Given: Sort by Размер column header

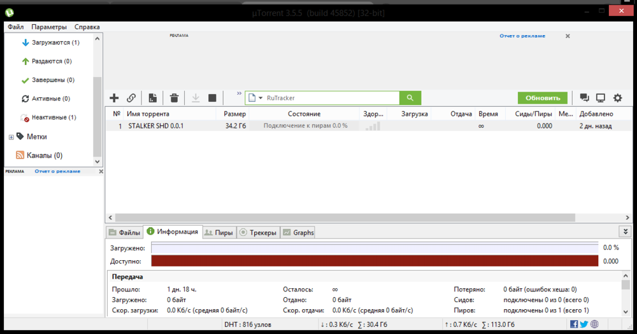Looking at the screenshot, I should click(x=234, y=114).
